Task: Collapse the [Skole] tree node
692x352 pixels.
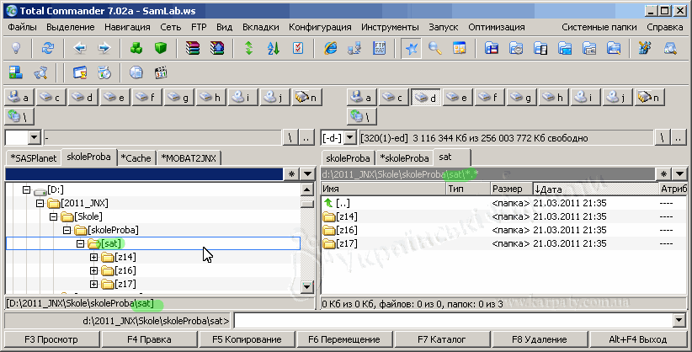Action: [x=53, y=217]
